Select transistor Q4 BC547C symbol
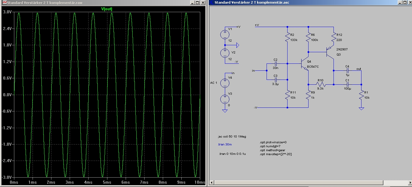Image resolution: width=412 pixels, height=187 pixels. click(305, 64)
